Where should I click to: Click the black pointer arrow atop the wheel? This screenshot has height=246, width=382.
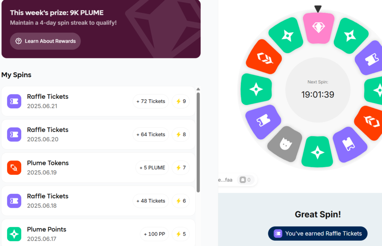[x=318, y=9]
